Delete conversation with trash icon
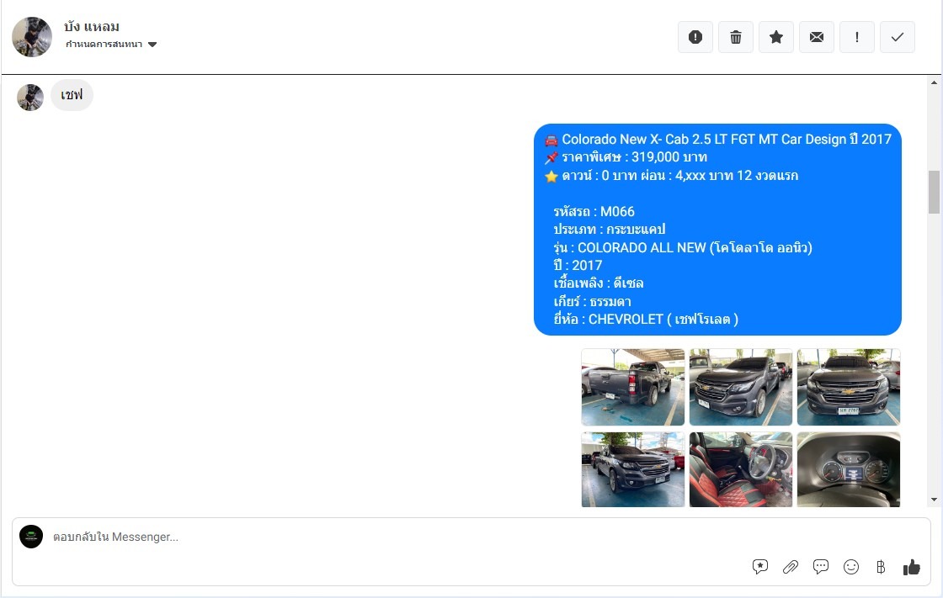 coord(736,37)
